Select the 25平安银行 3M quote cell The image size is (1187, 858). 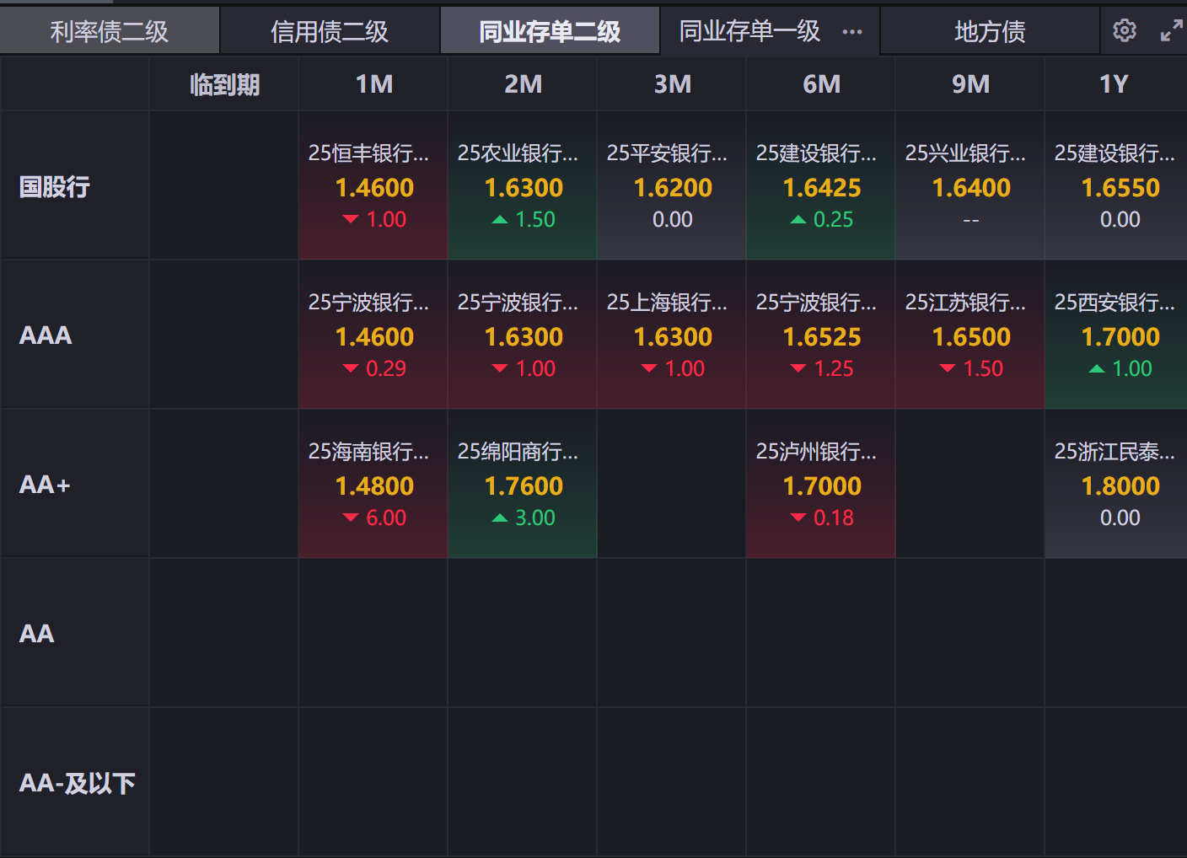coord(672,186)
